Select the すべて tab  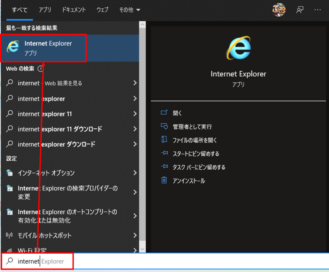(20, 10)
